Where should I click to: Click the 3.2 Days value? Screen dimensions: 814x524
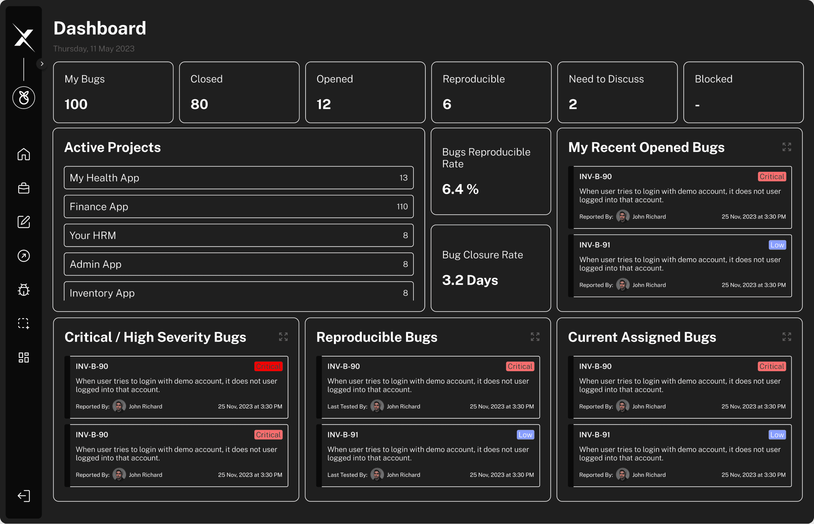470,280
